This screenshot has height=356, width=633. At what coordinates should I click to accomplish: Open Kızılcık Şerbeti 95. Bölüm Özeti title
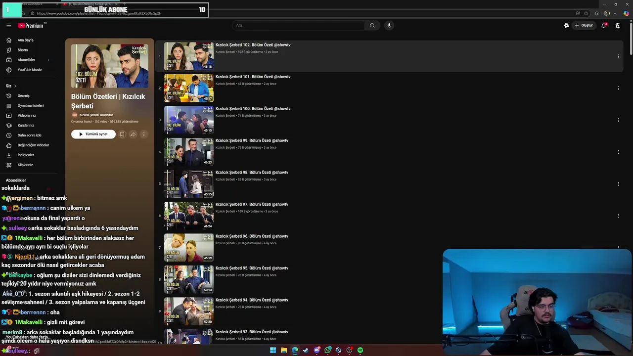point(252,268)
